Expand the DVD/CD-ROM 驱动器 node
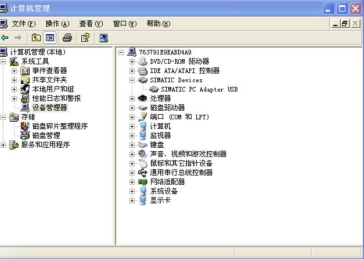The width and height of the screenshot is (364, 259). [x=132, y=61]
